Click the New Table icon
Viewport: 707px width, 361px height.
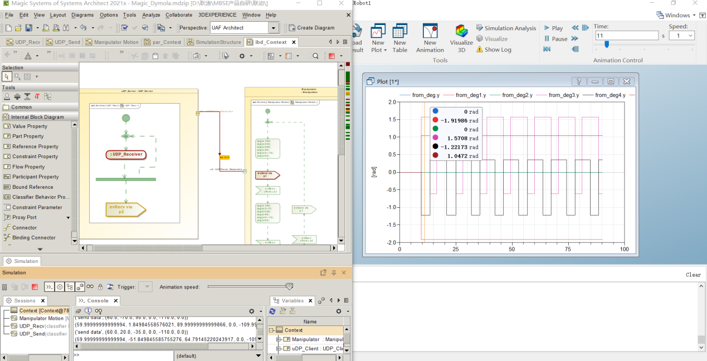(399, 32)
